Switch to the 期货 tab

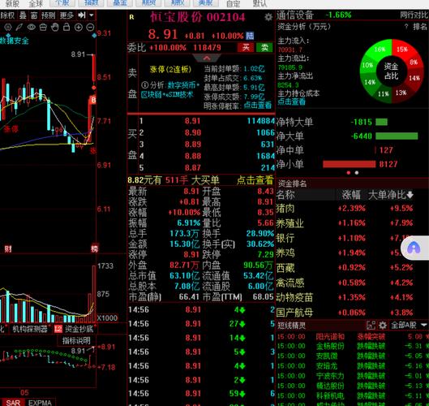[149, 3]
